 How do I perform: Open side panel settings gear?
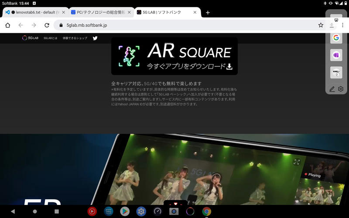click(x=341, y=89)
